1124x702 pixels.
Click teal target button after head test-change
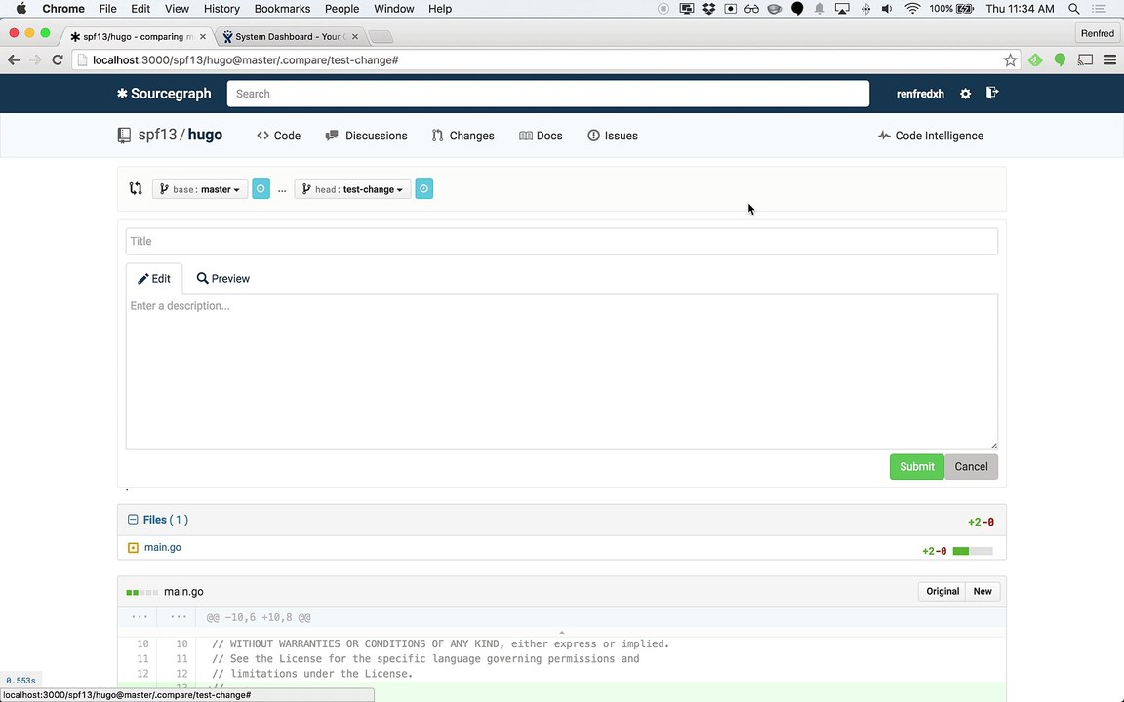(x=424, y=189)
